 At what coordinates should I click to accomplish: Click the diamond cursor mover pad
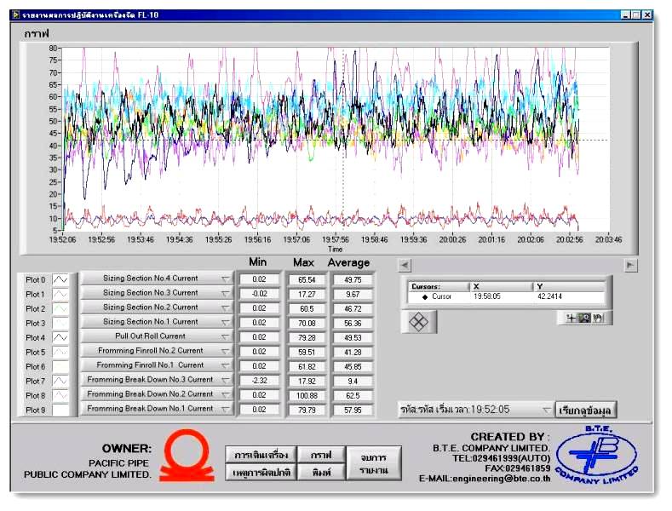tap(419, 322)
